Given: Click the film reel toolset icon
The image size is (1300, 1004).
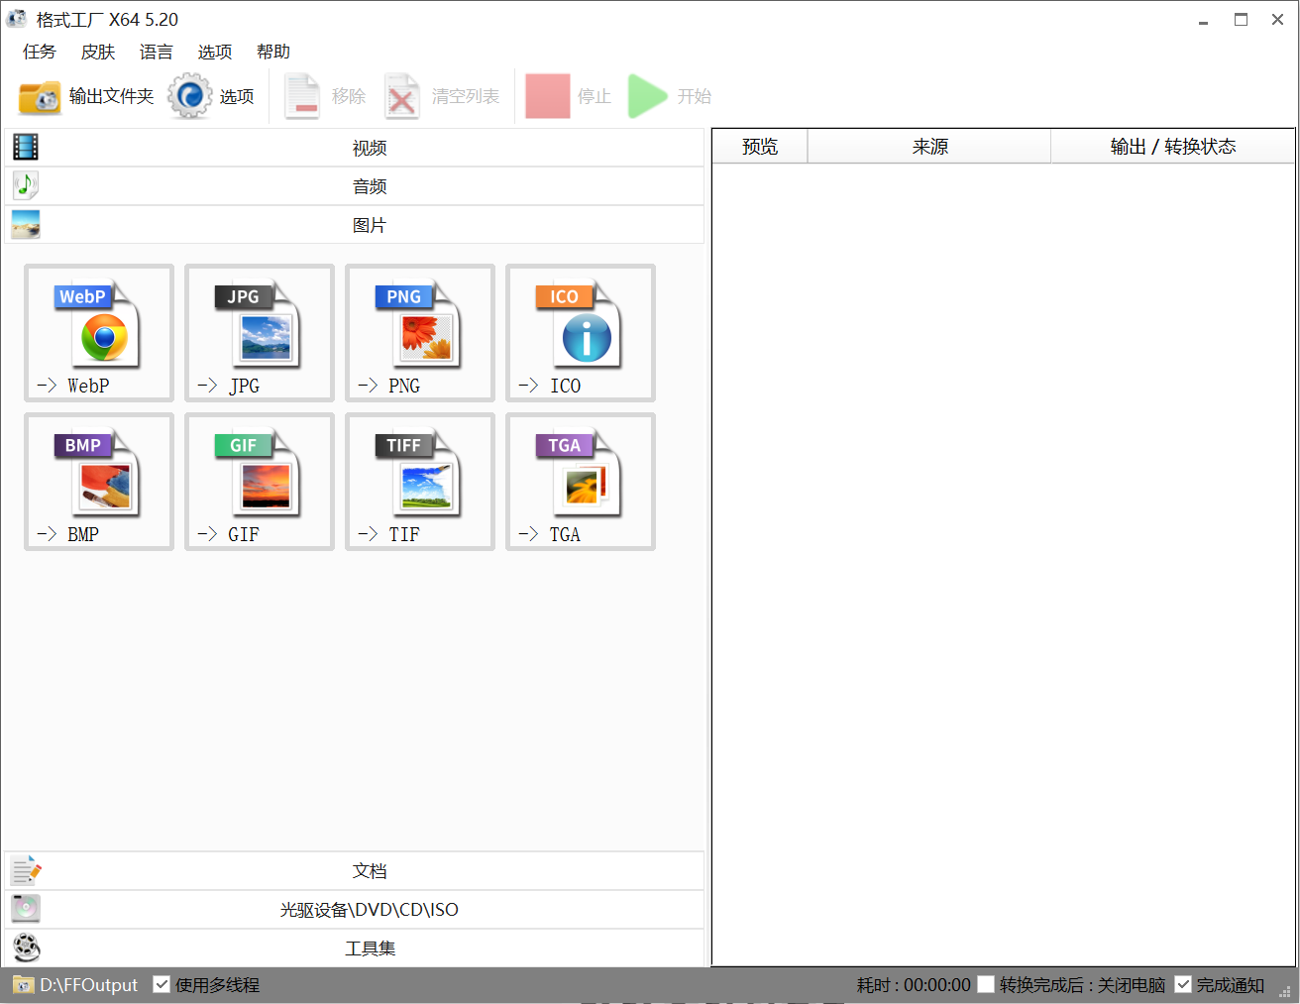Looking at the screenshot, I should coord(27,948).
